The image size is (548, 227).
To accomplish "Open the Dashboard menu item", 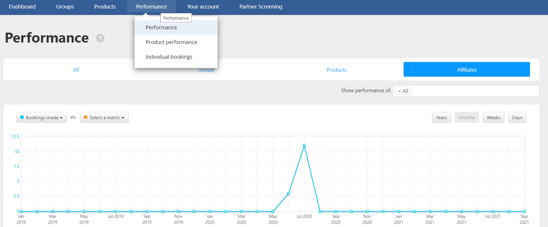I will [22, 6].
